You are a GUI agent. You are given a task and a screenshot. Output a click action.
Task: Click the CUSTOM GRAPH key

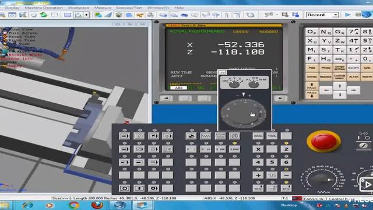coord(339,76)
